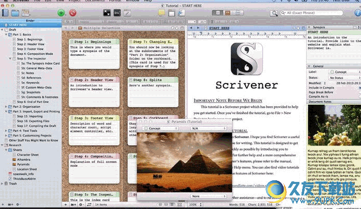Viewport: 361px width, 209px height.
Task: Open Scratch Pad with the yellow sticky-note icon
Action: 161,13
